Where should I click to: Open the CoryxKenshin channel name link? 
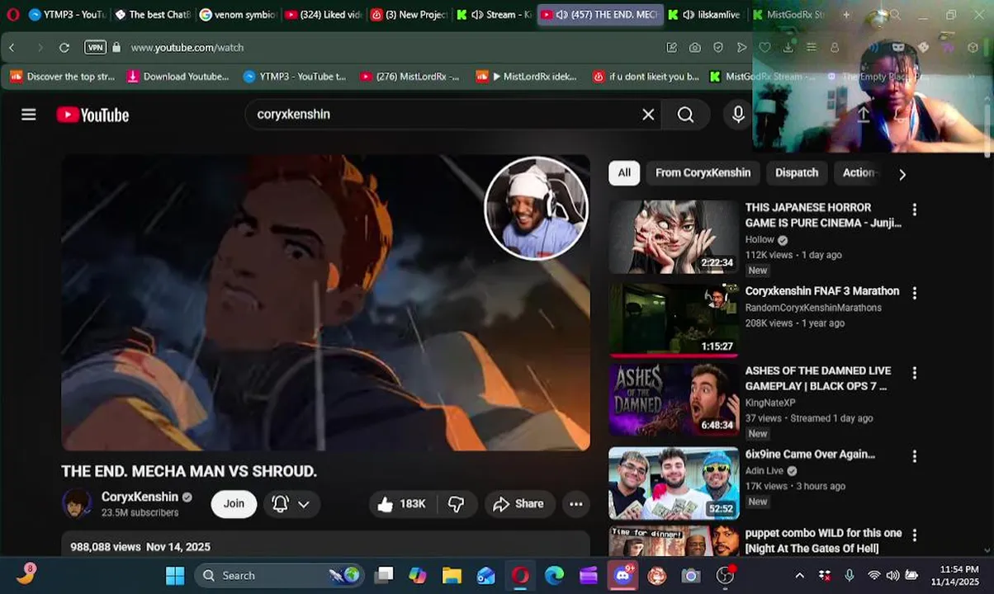[x=140, y=497]
